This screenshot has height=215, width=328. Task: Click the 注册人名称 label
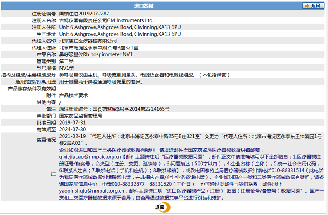44,20
